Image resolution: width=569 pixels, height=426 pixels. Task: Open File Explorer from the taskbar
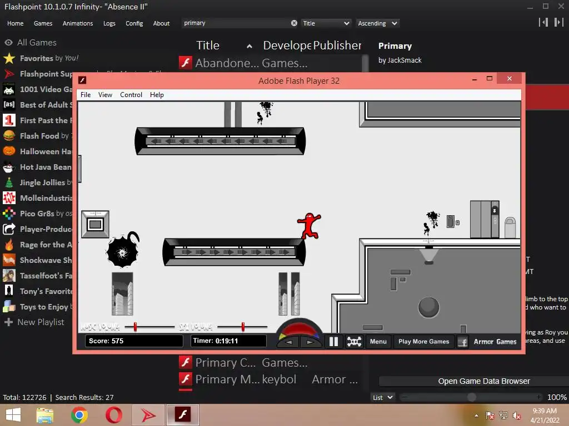44,415
